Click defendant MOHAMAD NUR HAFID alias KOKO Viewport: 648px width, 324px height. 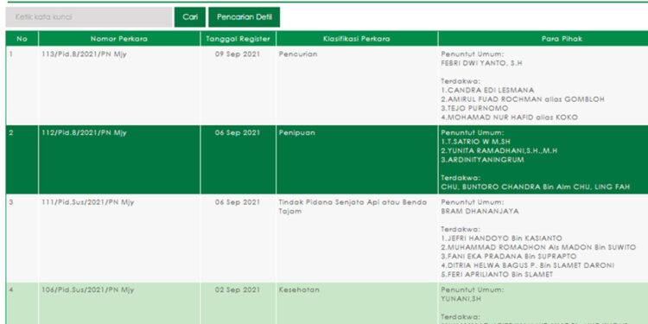[x=509, y=118]
